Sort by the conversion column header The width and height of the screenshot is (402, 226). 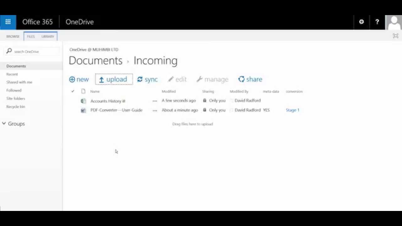tap(294, 92)
